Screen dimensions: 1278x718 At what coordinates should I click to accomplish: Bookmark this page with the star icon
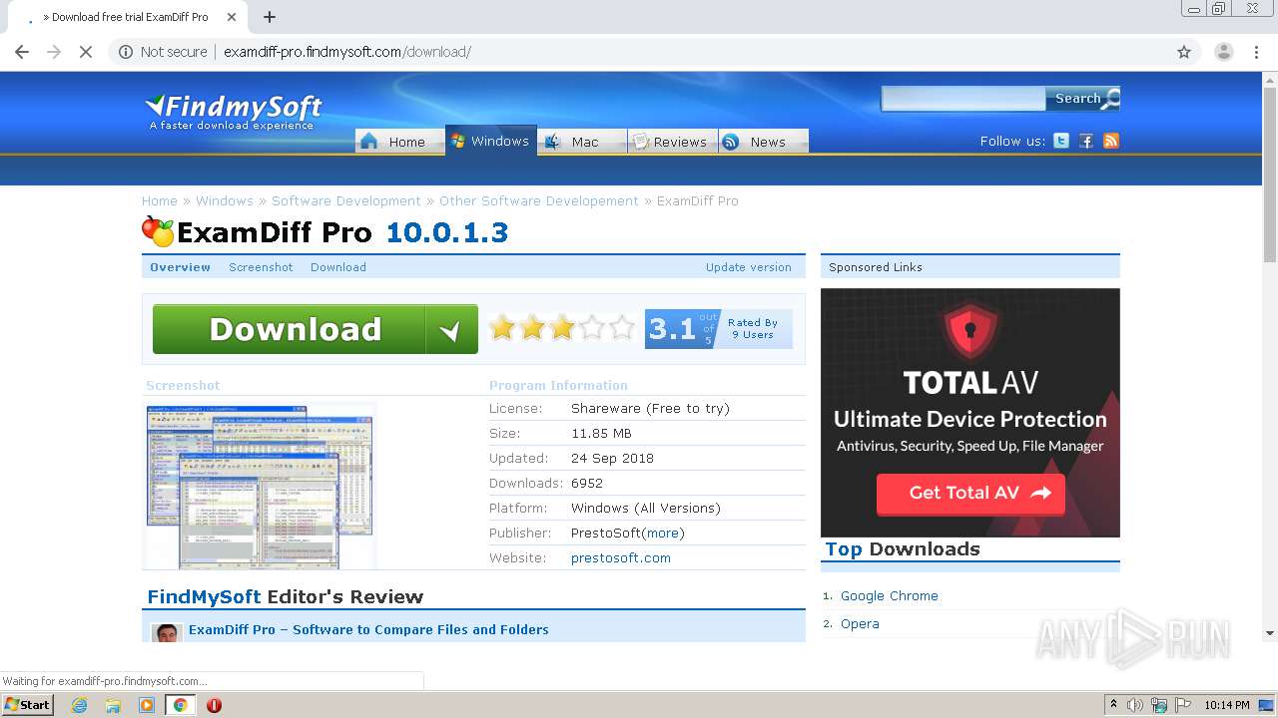1184,52
